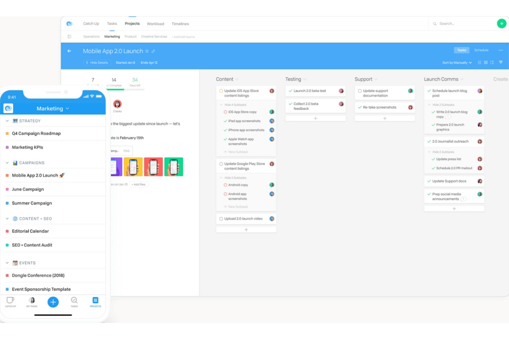Go back with the left arrow icon
Image resolution: width=509 pixels, height=339 pixels.
tap(69, 51)
